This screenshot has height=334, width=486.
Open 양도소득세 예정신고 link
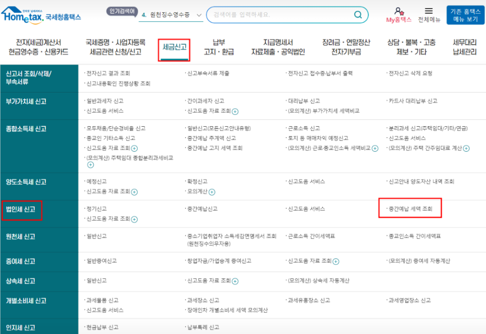click(x=96, y=182)
